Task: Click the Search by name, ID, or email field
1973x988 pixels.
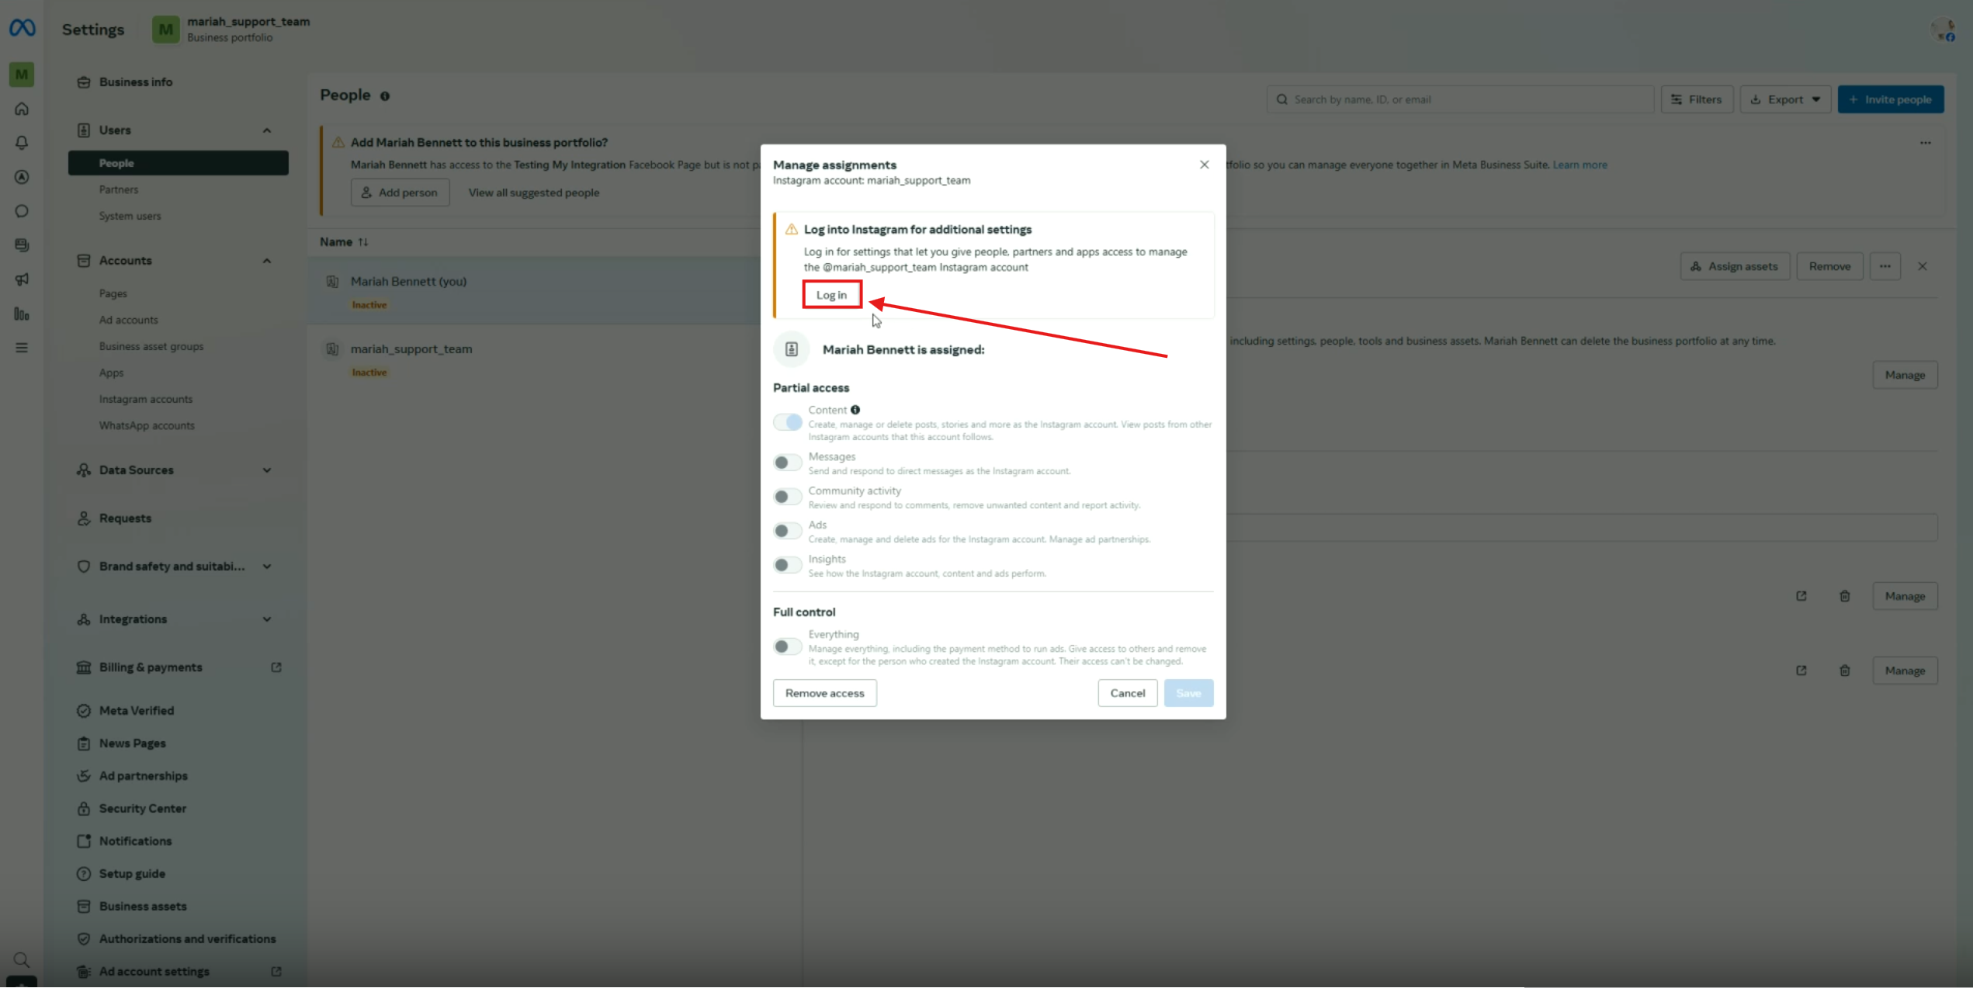Action: [1460, 99]
